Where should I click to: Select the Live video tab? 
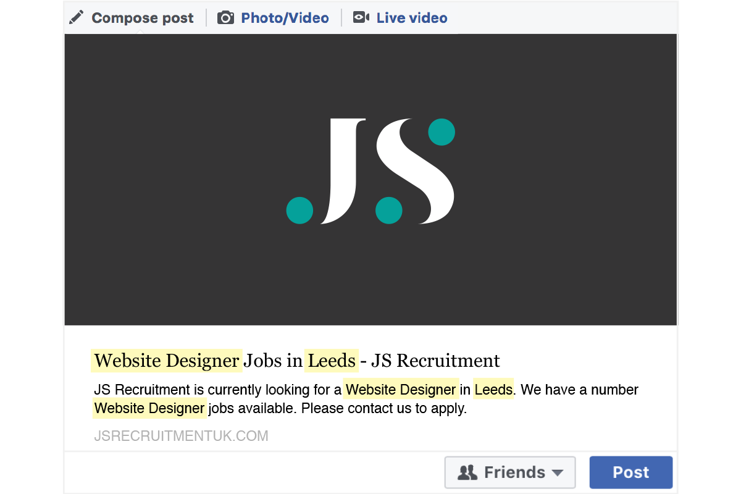tap(400, 18)
